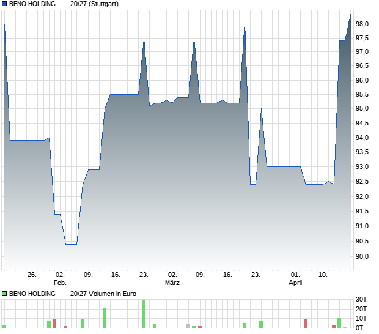This screenshot has width=379, height=334.
Task: Select the 'April' month label on the time axis
Action: click(x=295, y=283)
